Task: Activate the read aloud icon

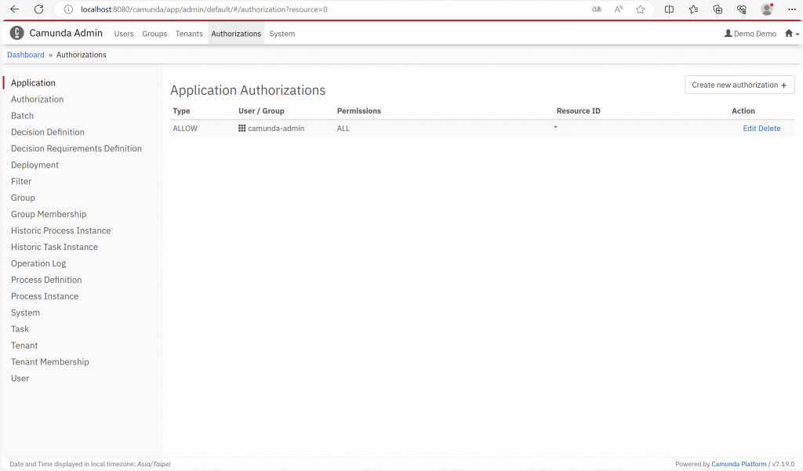Action: click(x=619, y=9)
